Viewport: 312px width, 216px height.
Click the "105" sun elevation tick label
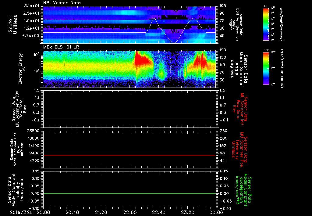(223, 6)
